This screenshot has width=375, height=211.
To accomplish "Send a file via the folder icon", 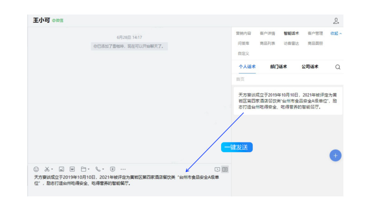I will pyautogui.click(x=83, y=169).
